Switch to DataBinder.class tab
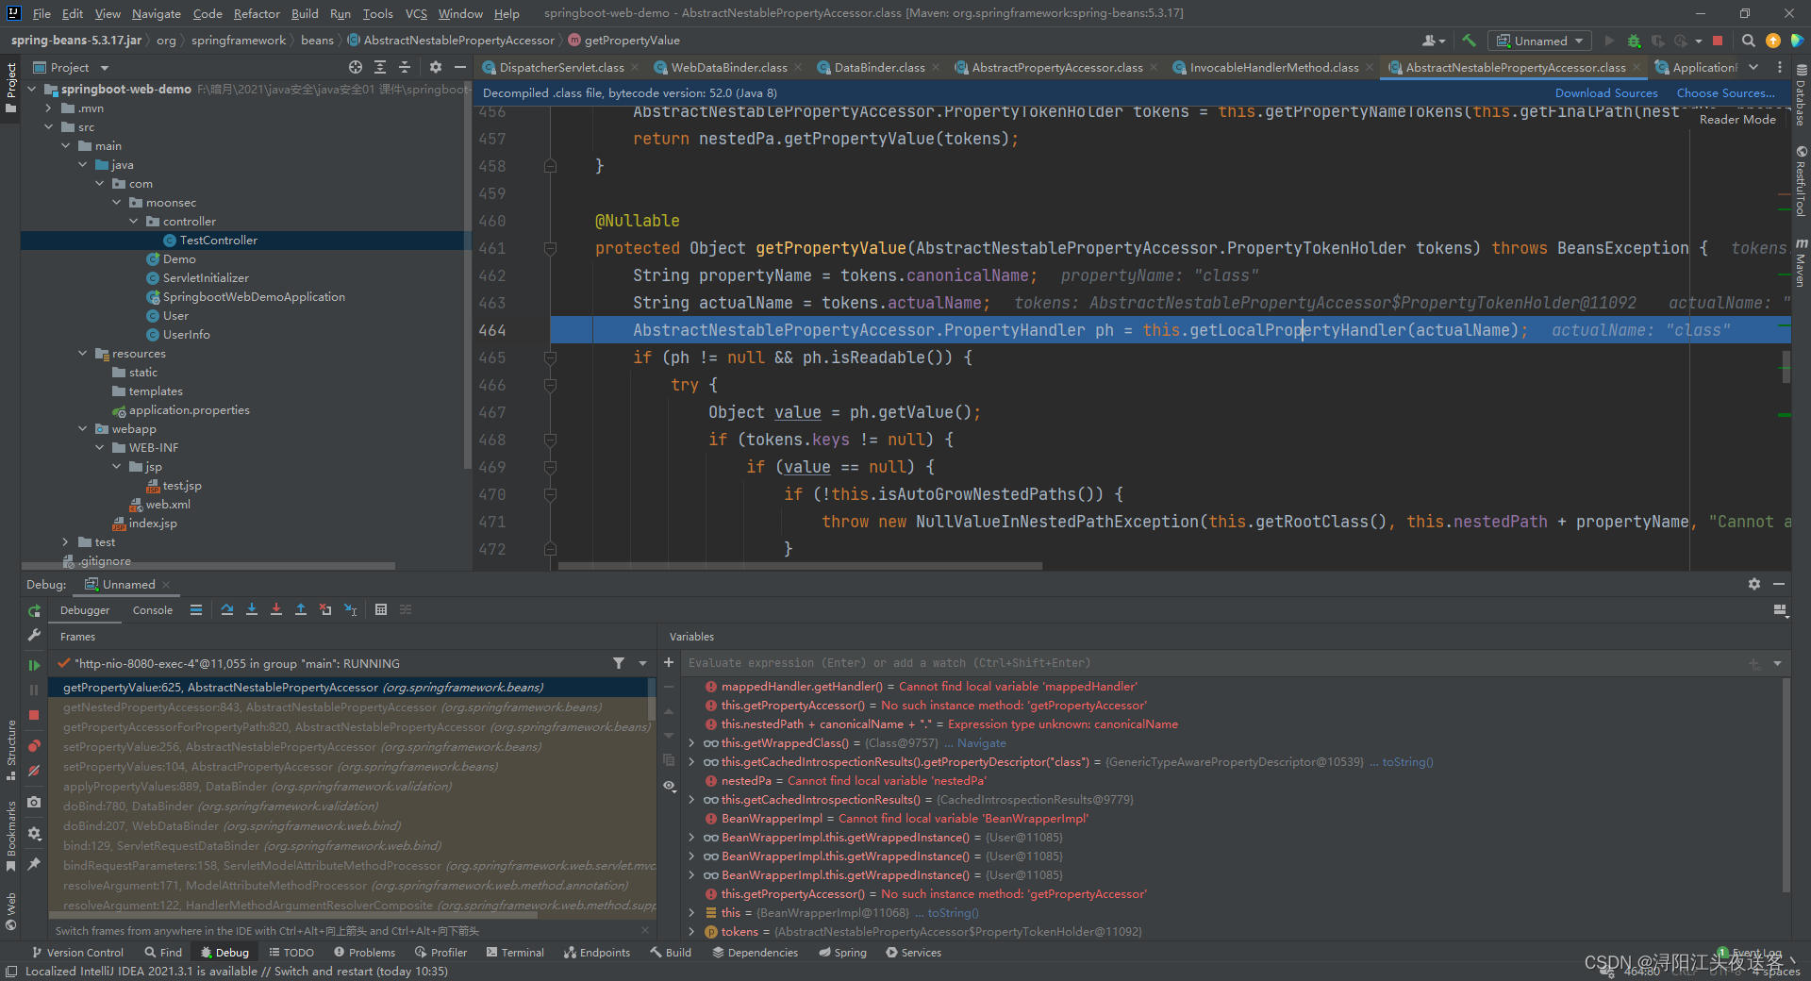 tap(879, 67)
